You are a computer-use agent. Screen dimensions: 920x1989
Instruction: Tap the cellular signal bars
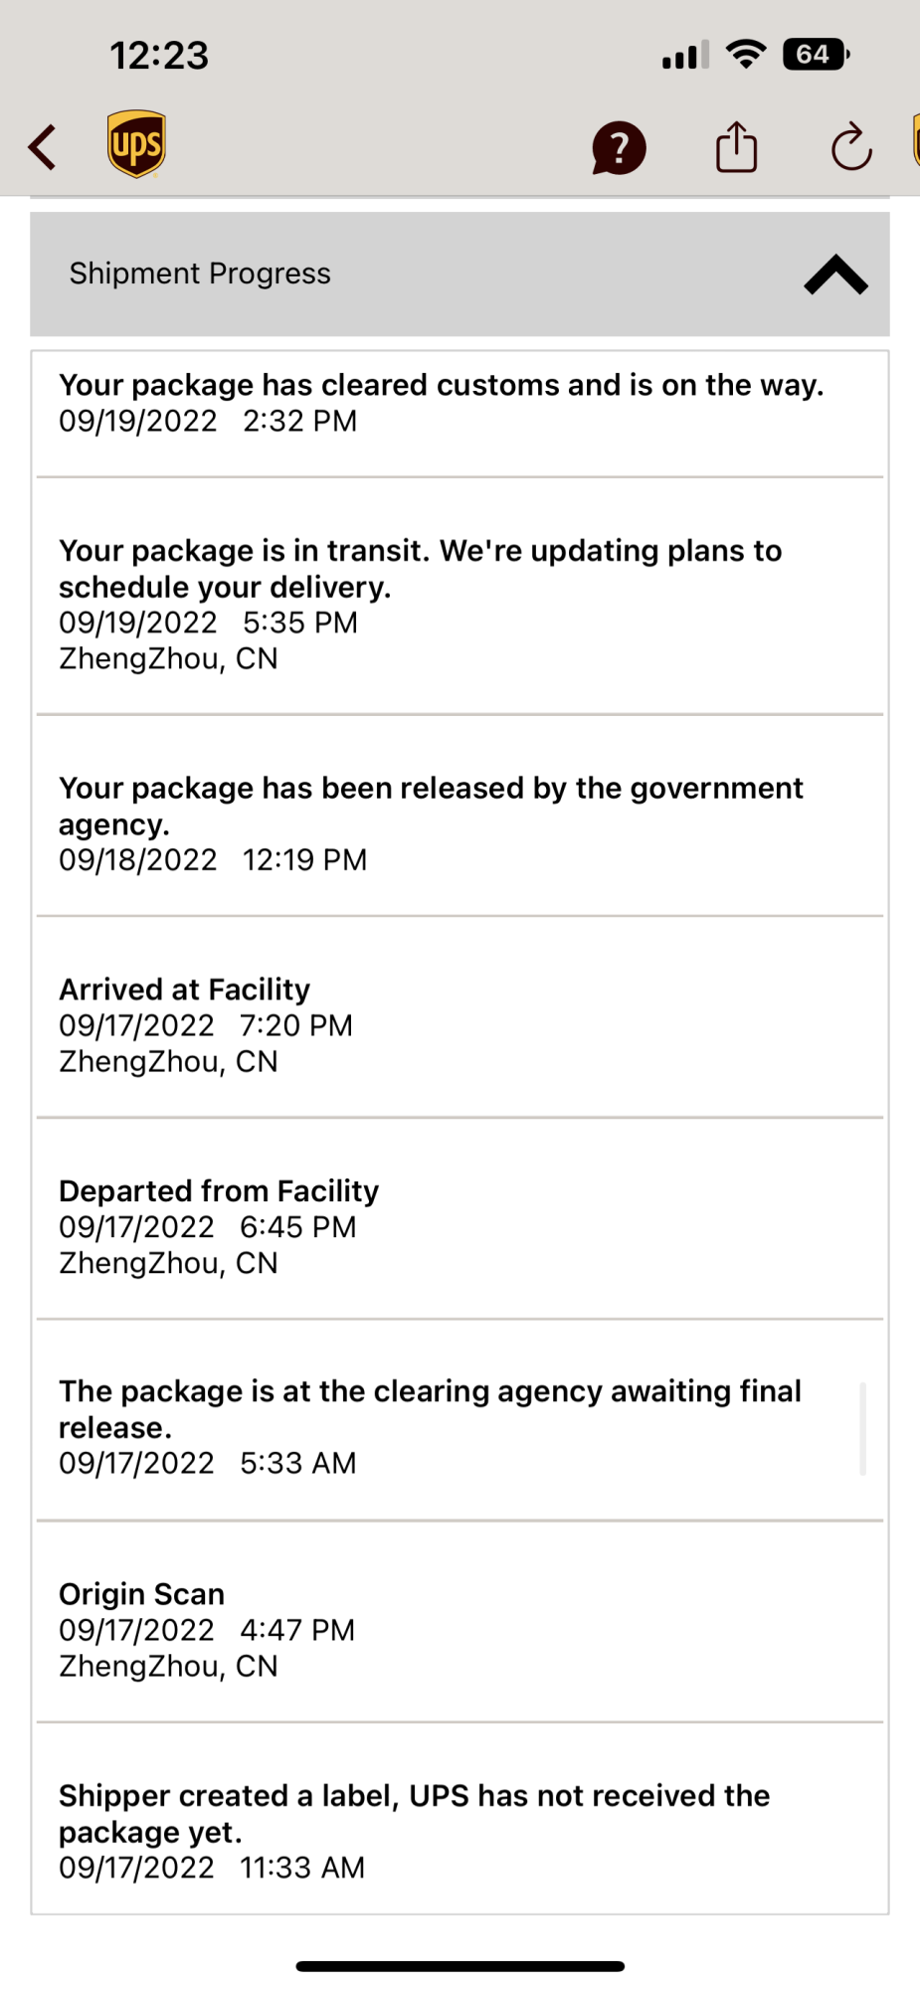pyautogui.click(x=685, y=55)
